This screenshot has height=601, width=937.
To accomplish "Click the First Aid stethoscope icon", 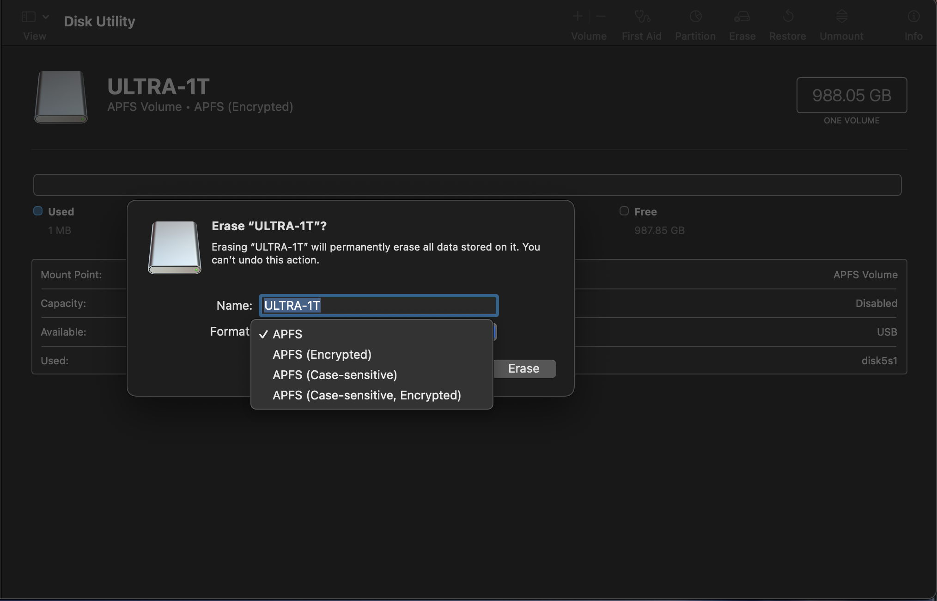I will (x=642, y=17).
